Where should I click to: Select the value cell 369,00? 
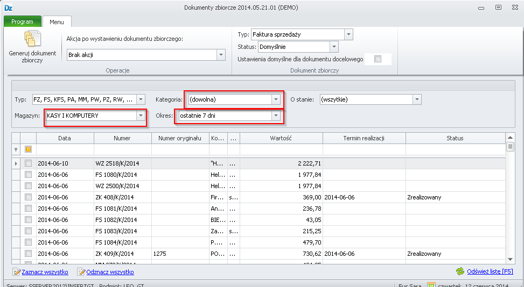(x=281, y=197)
